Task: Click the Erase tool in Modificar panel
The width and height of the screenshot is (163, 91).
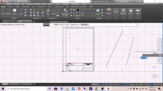Action: (x=43, y=10)
